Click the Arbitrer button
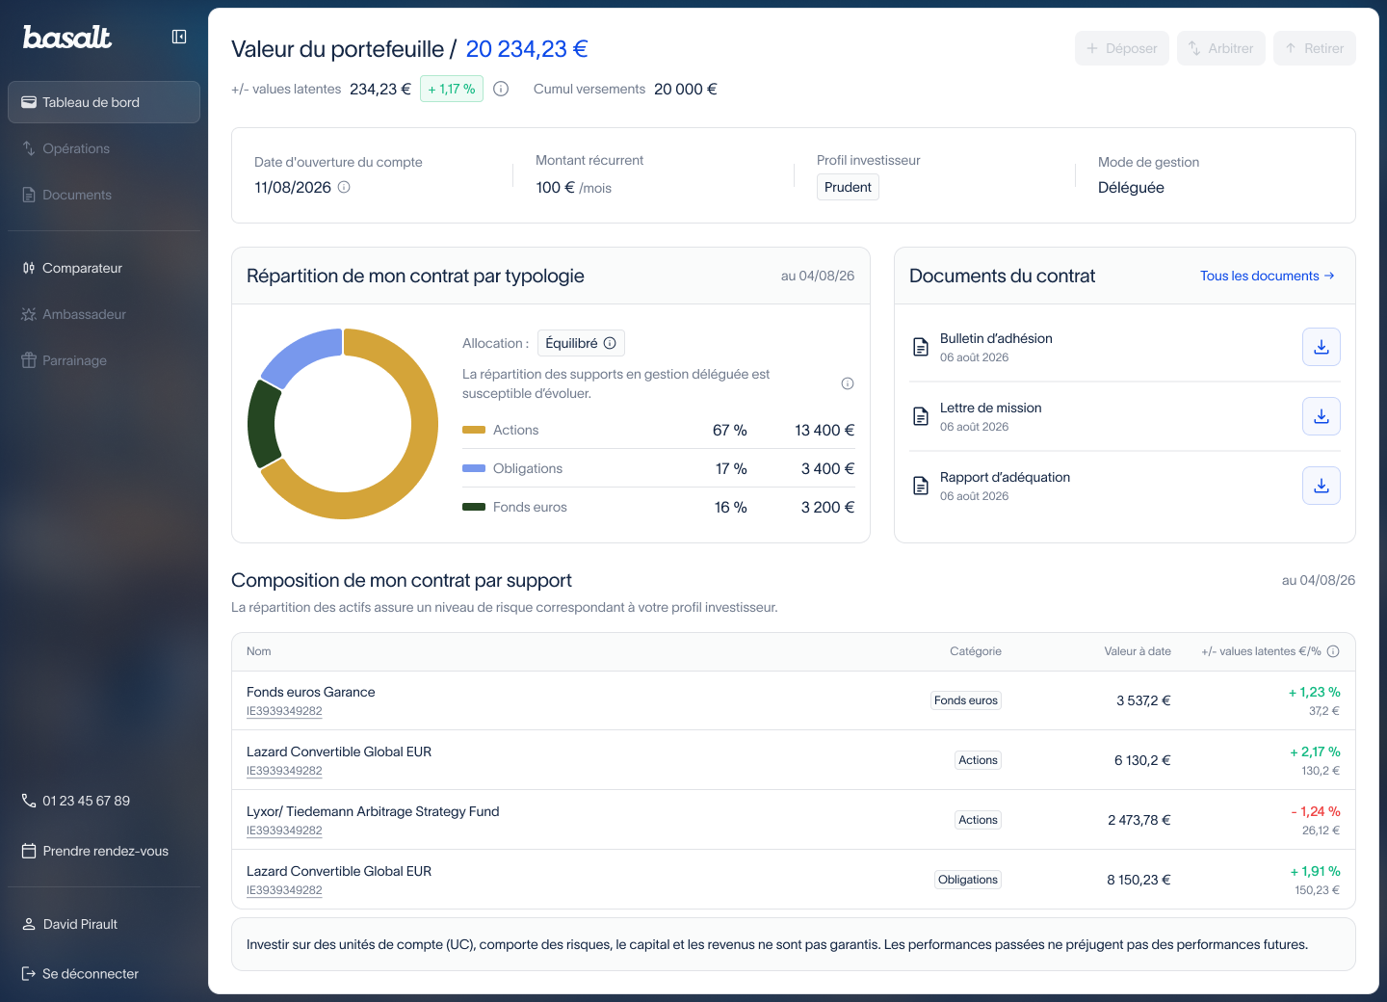1387x1002 pixels. [x=1221, y=48]
